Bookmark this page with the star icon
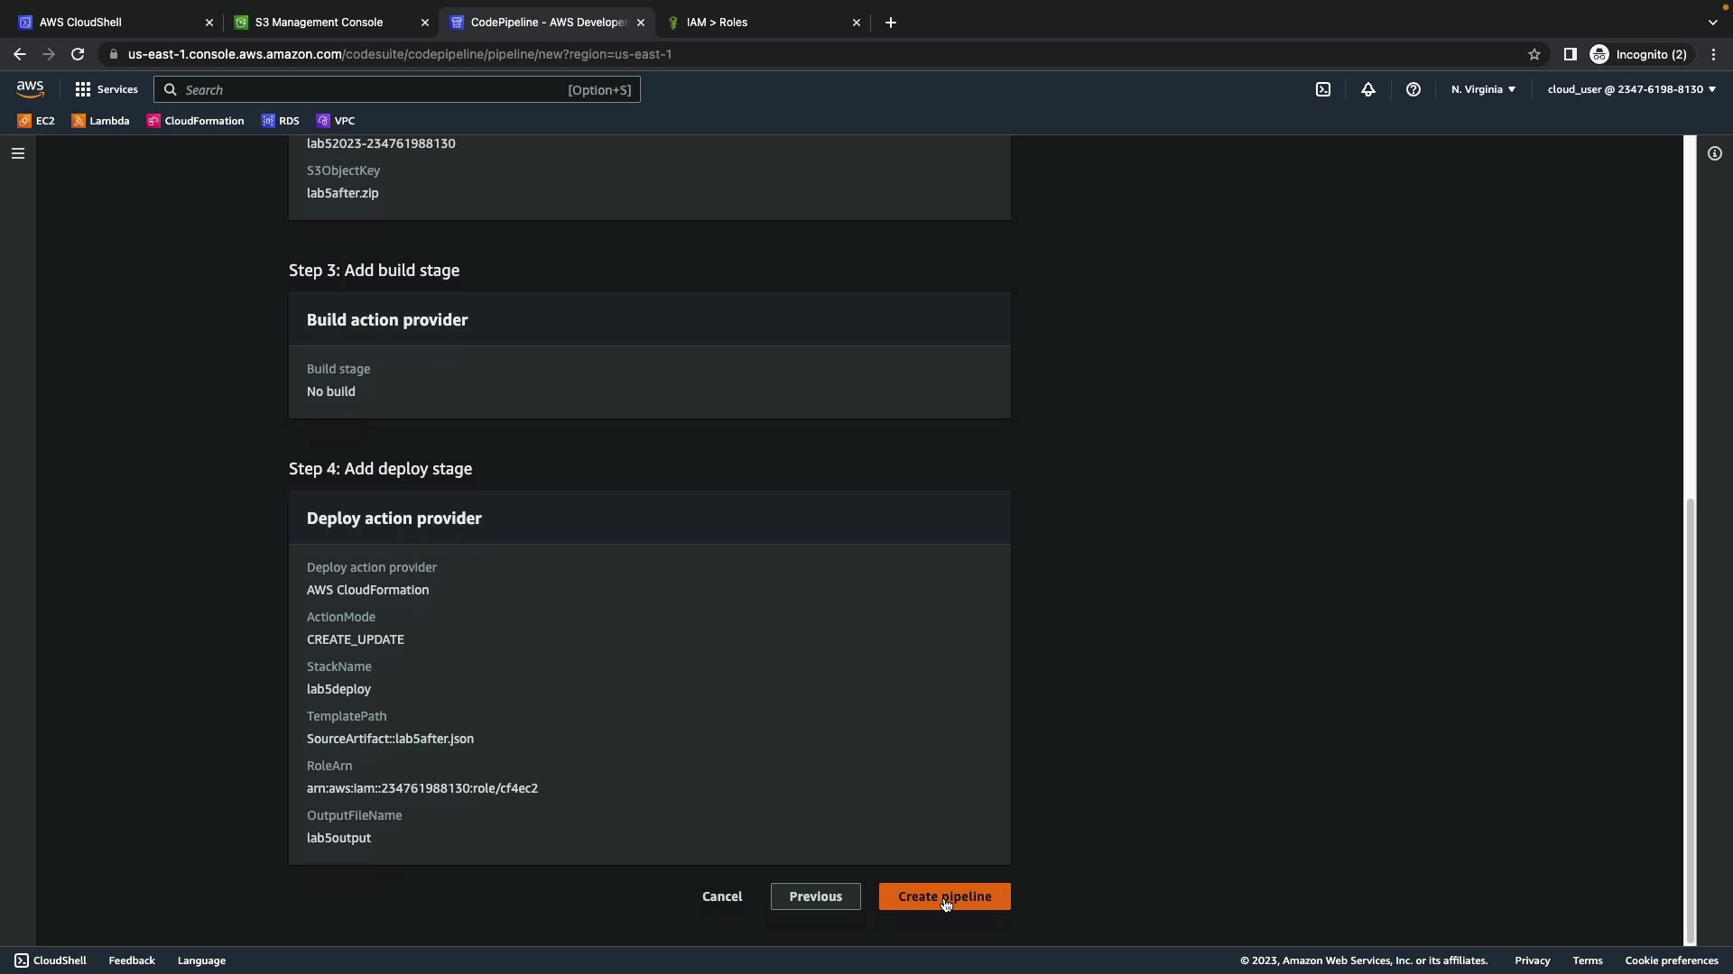 (x=1534, y=54)
